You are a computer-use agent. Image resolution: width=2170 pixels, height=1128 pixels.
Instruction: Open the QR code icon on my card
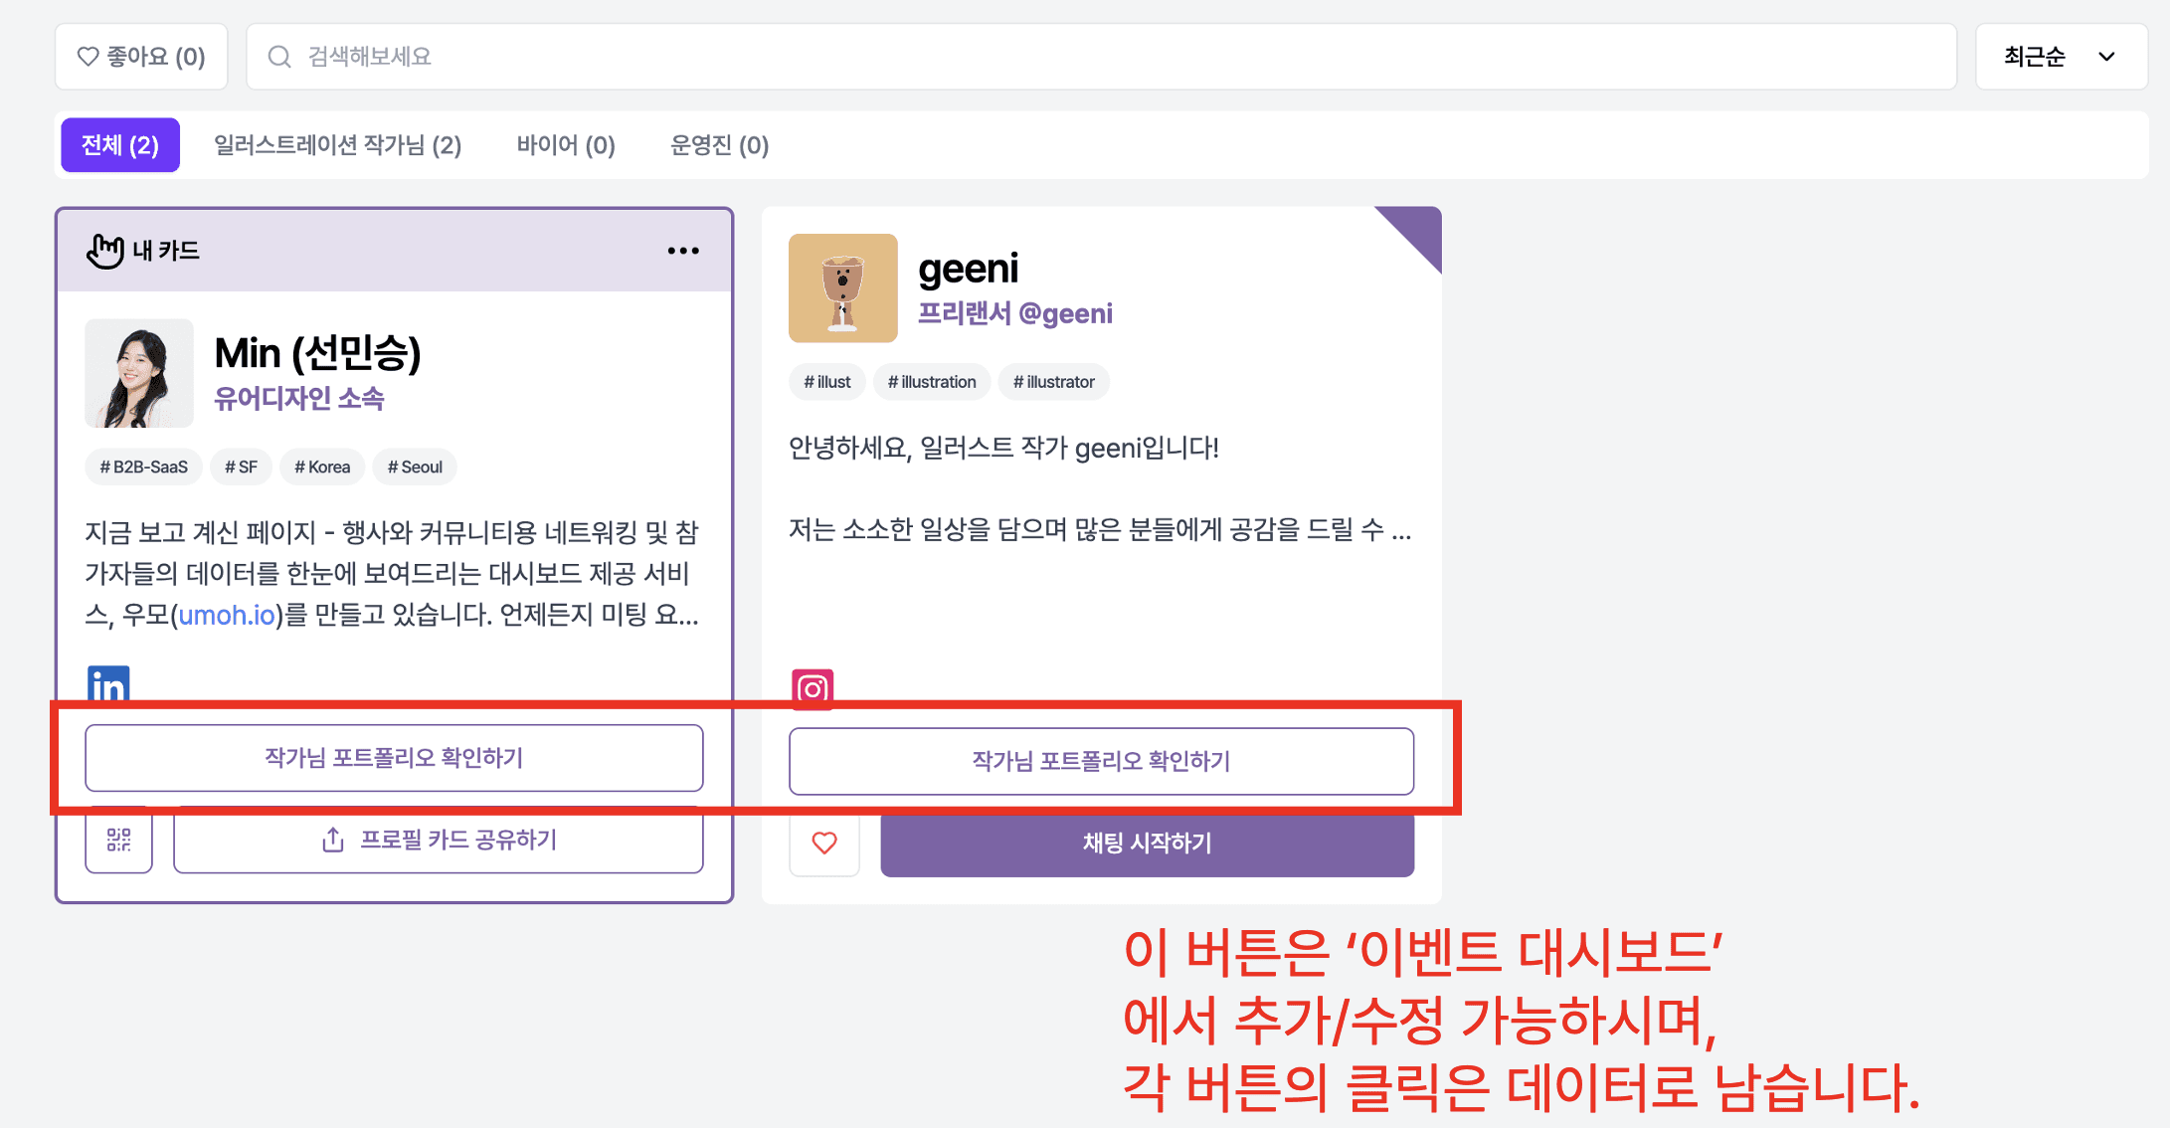pyautogui.click(x=118, y=841)
